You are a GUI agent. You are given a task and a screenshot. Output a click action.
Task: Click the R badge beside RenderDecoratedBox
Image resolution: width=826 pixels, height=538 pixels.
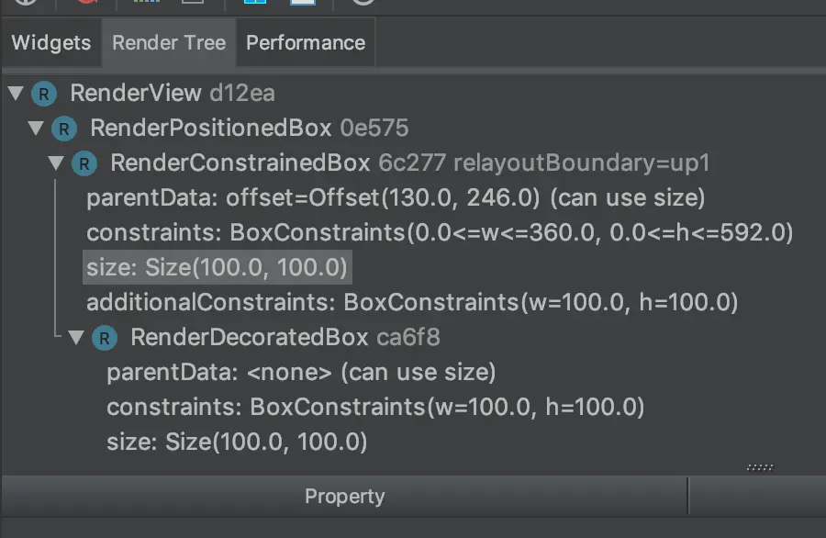coord(105,338)
